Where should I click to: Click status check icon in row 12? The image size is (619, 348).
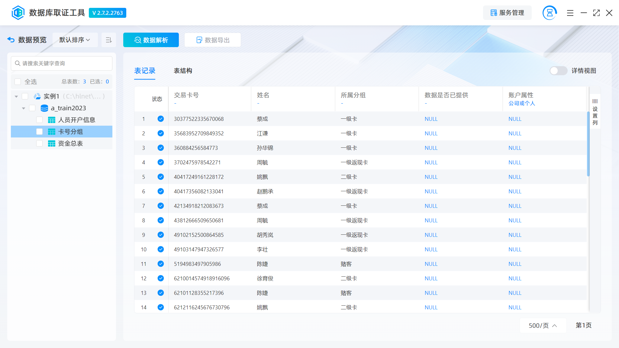[x=161, y=278]
